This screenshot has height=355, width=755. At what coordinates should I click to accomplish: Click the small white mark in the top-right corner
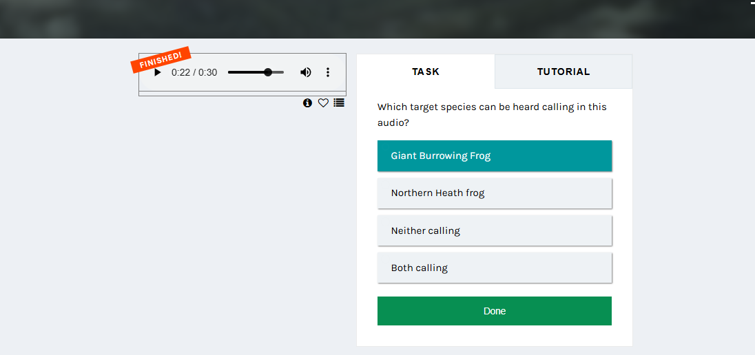click(x=752, y=3)
